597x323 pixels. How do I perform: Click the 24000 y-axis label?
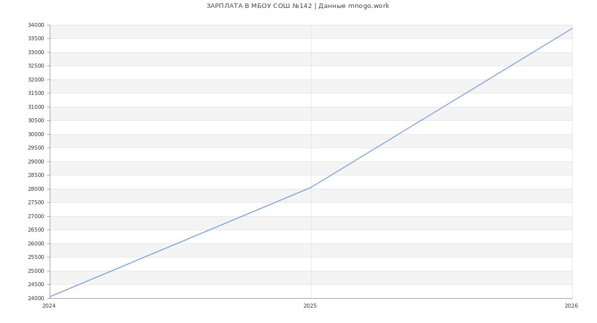click(x=36, y=298)
